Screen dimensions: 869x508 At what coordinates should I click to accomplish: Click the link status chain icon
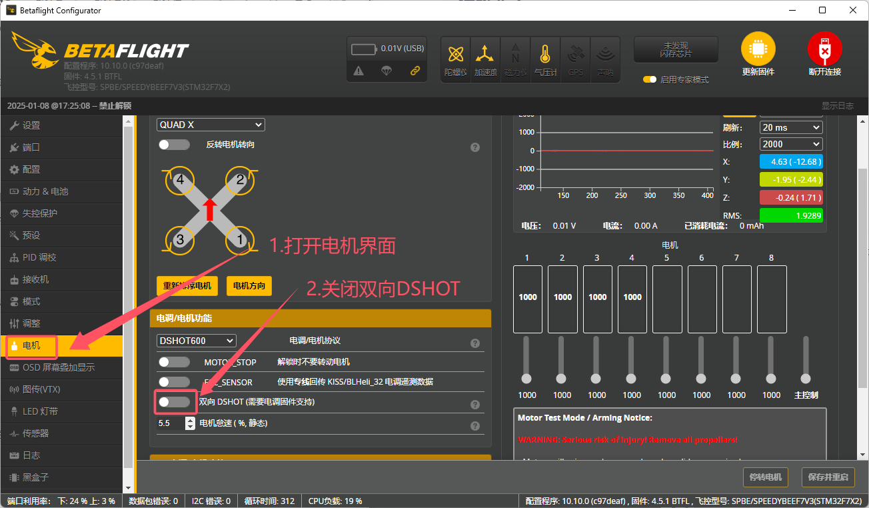point(415,71)
